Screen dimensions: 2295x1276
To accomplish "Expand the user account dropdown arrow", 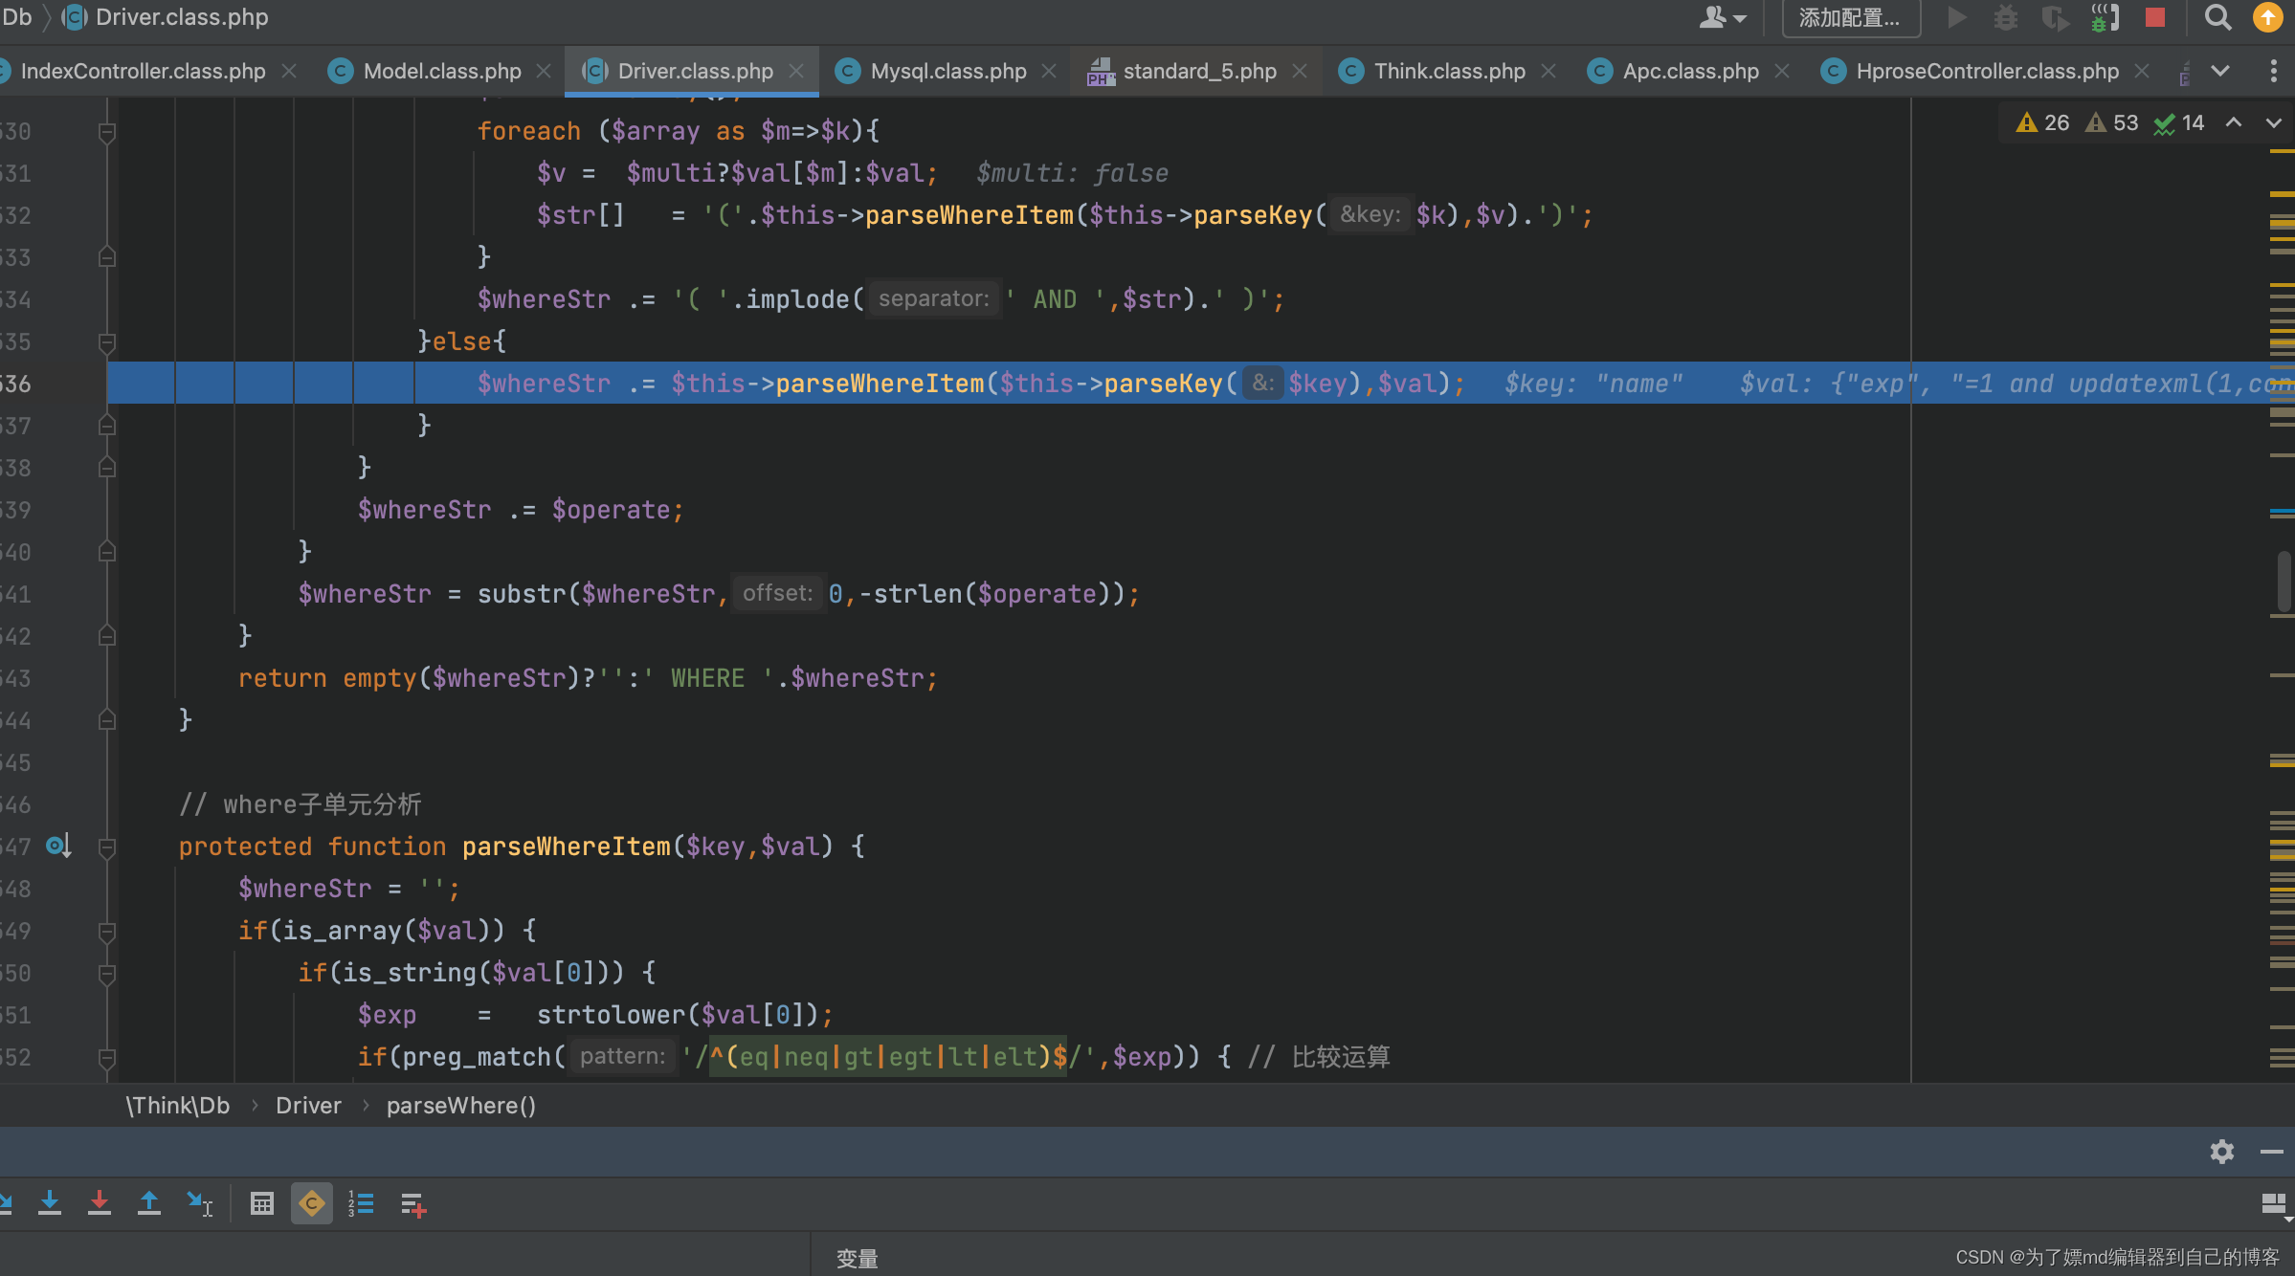I will [x=1740, y=18].
